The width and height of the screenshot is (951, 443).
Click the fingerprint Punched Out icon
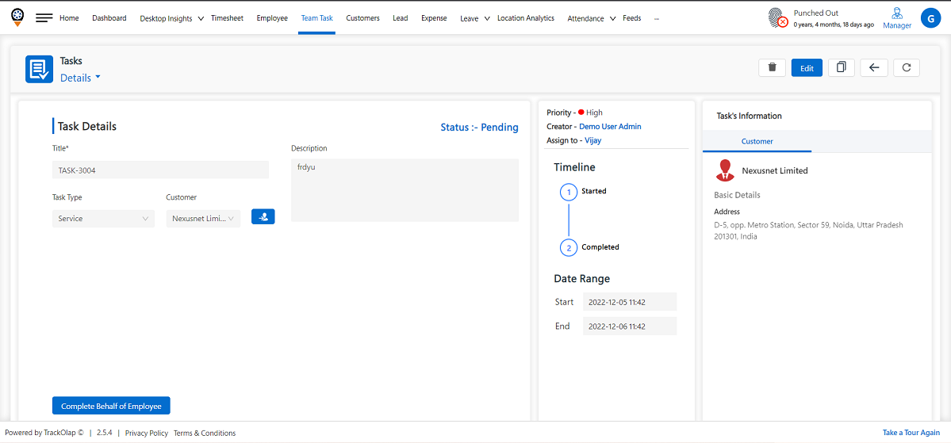(x=778, y=18)
